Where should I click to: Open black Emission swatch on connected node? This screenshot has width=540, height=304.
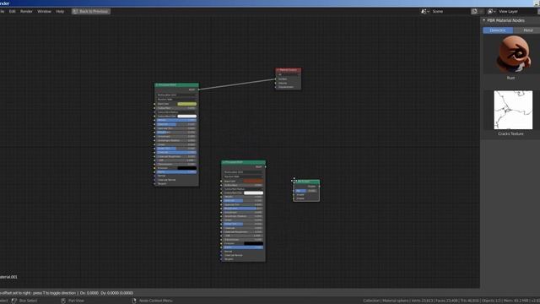(186, 168)
